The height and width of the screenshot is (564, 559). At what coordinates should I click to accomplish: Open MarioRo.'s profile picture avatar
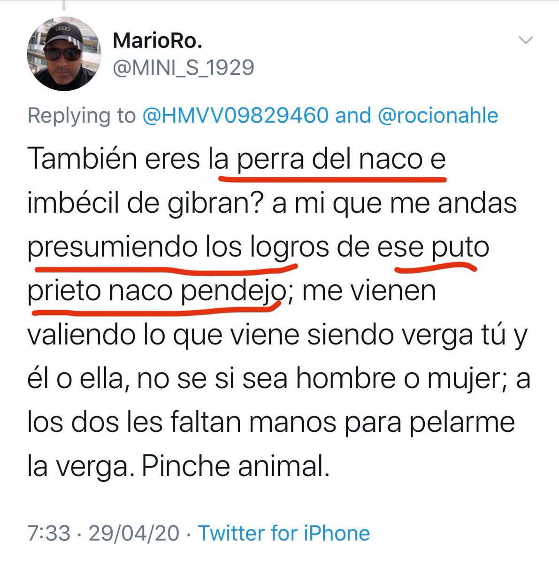point(64,54)
